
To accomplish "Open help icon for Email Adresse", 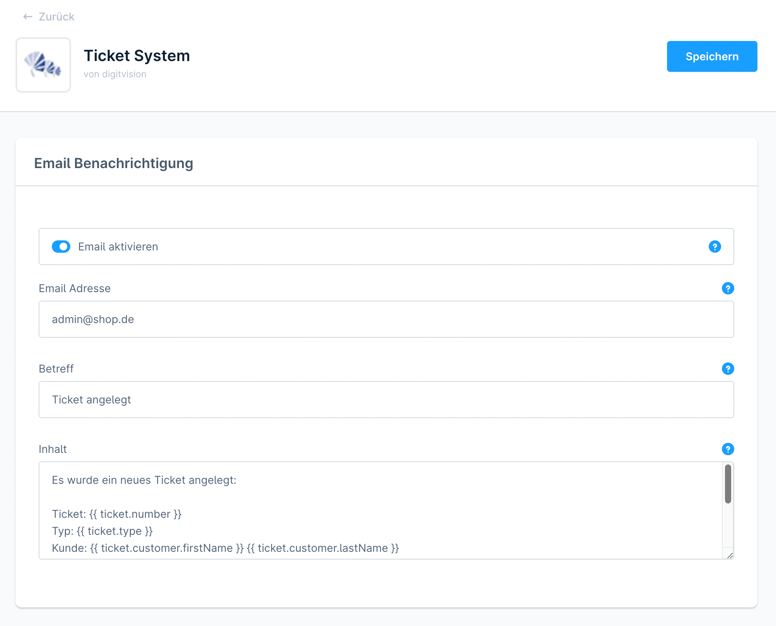I will coord(728,288).
